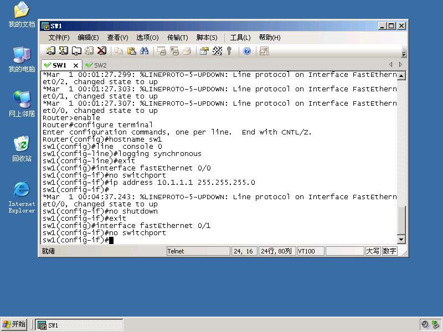Image resolution: width=443 pixels, height=332 pixels.
Task: Open the 帮助(H) menu
Action: [270, 38]
